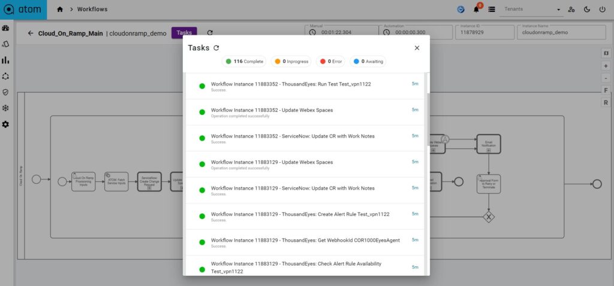
Task: Select Cloud On Ramp Provisioning Inputs node
Action: pyautogui.click(x=83, y=182)
